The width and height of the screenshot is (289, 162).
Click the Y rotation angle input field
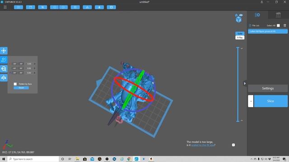pyautogui.click(x=29, y=68)
